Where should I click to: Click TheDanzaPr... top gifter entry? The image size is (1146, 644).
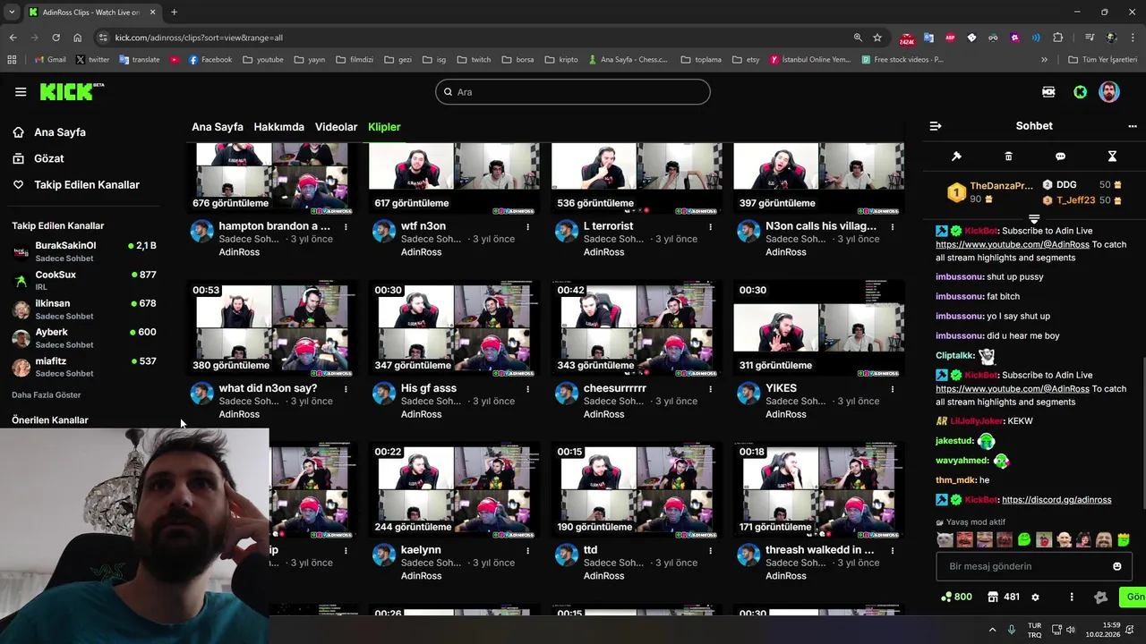coord(990,192)
